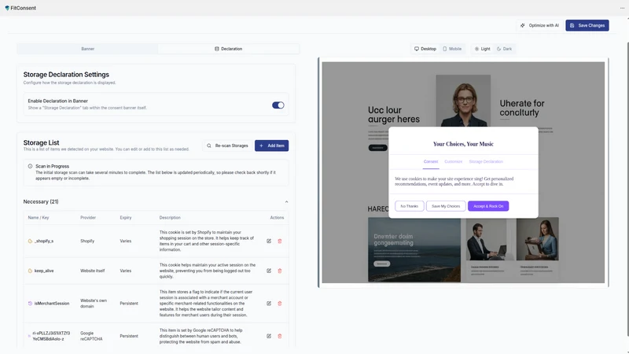This screenshot has width=629, height=354.
Task: Click Google reCAPTCHA provider cell
Action: click(x=91, y=337)
